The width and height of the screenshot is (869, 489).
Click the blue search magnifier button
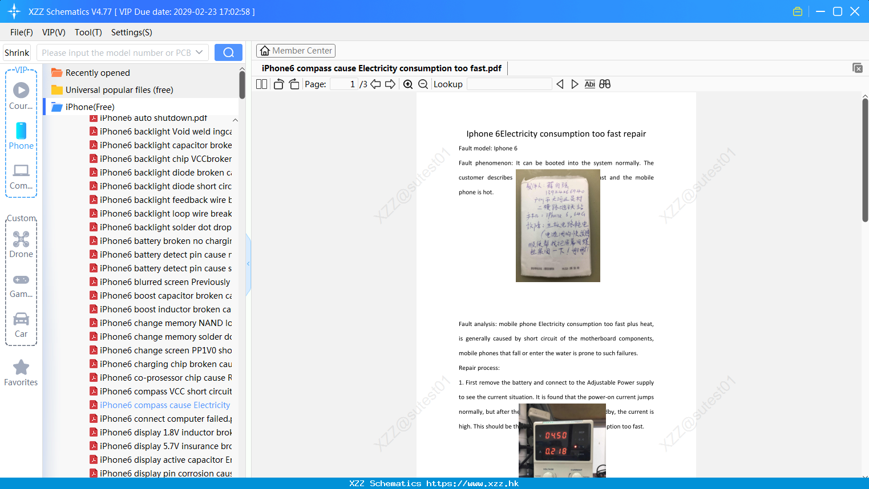point(228,52)
